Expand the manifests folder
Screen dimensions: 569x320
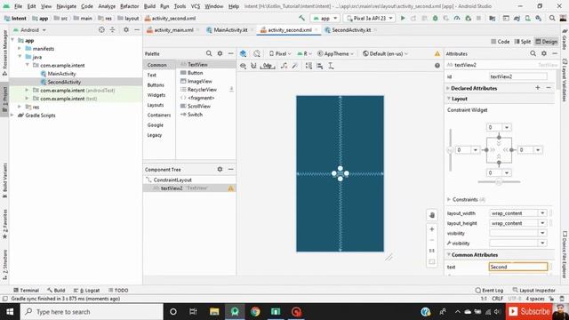[20, 49]
